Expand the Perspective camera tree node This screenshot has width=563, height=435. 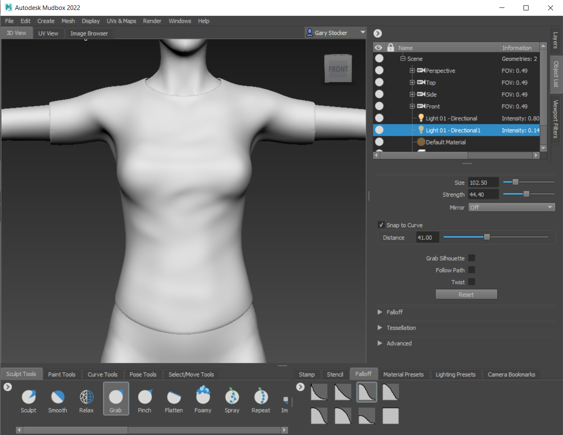tap(412, 70)
